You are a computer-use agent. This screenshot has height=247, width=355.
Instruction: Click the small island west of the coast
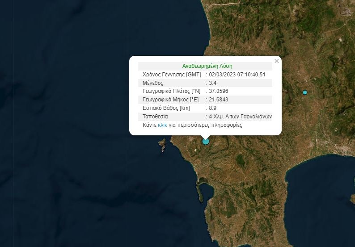tap(162, 146)
